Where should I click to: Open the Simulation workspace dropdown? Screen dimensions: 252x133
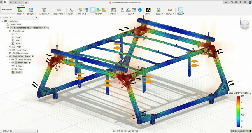(x=8, y=10)
